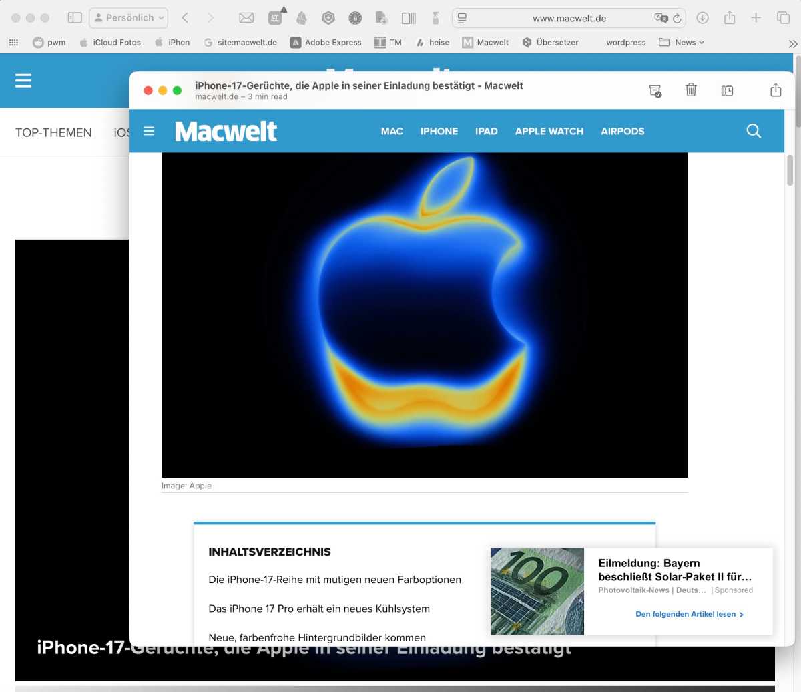Show more bookmarks via the overflow chevron
Screen dimensions: 801x692
pos(792,43)
